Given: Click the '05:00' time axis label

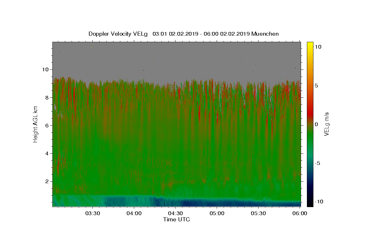Looking at the screenshot, I should coord(217,214).
